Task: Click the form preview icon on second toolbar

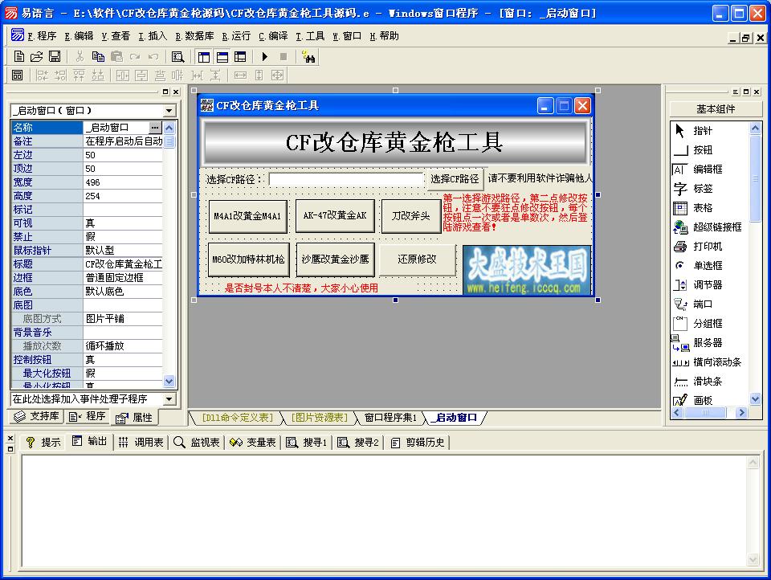Action: point(17,76)
